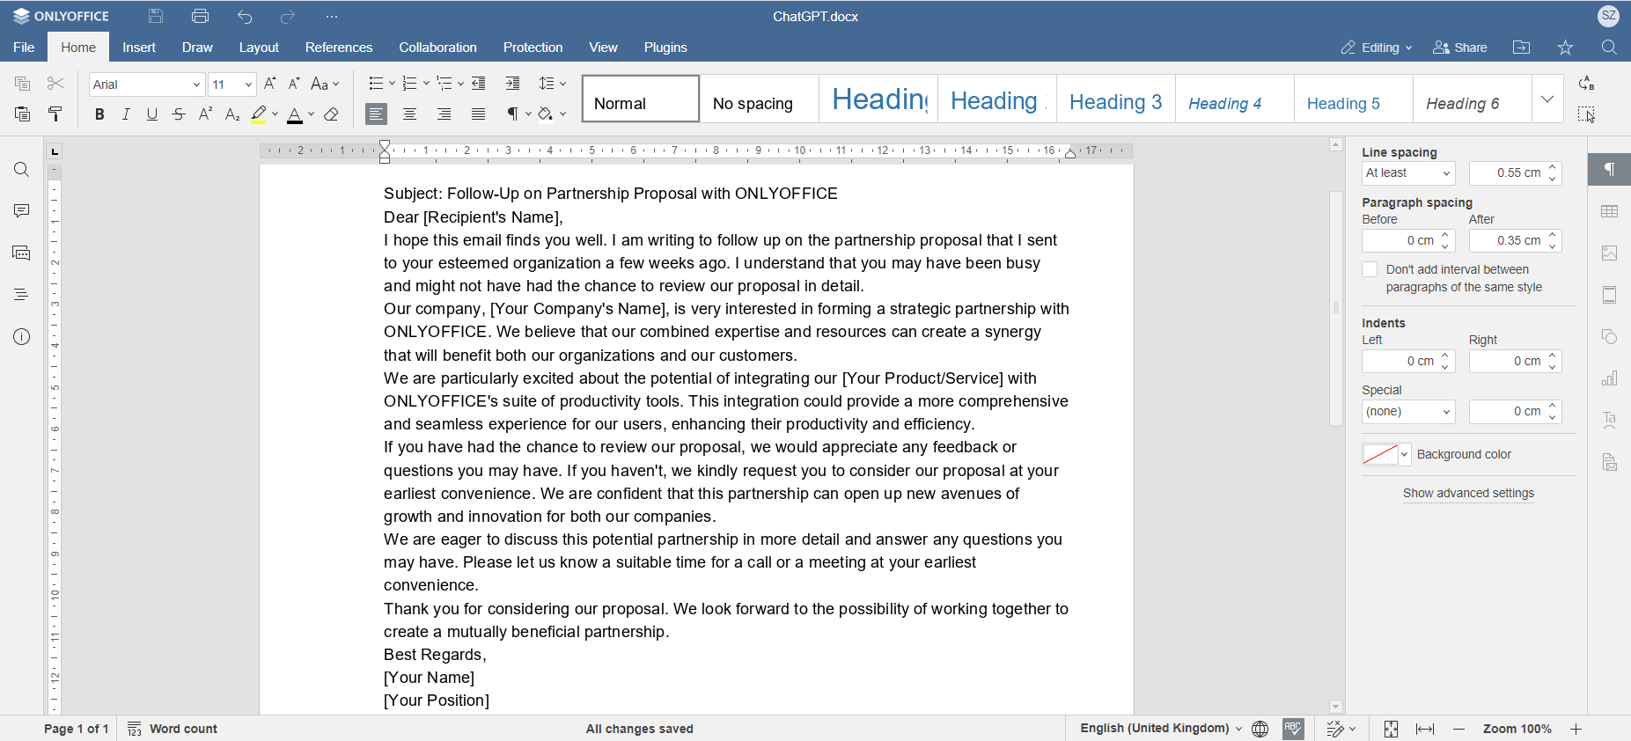1631x741 pixels.
Task: Toggle spell checking in status bar
Action: click(x=1293, y=729)
